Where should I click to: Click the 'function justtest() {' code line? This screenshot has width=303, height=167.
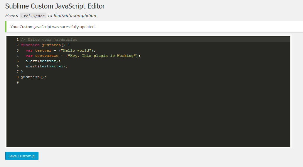coord(46,45)
